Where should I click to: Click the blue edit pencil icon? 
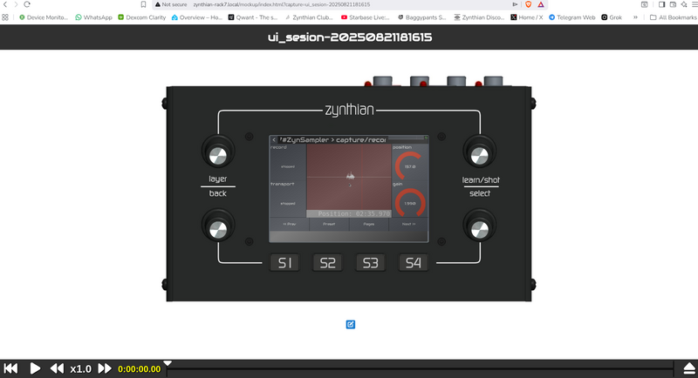351,325
